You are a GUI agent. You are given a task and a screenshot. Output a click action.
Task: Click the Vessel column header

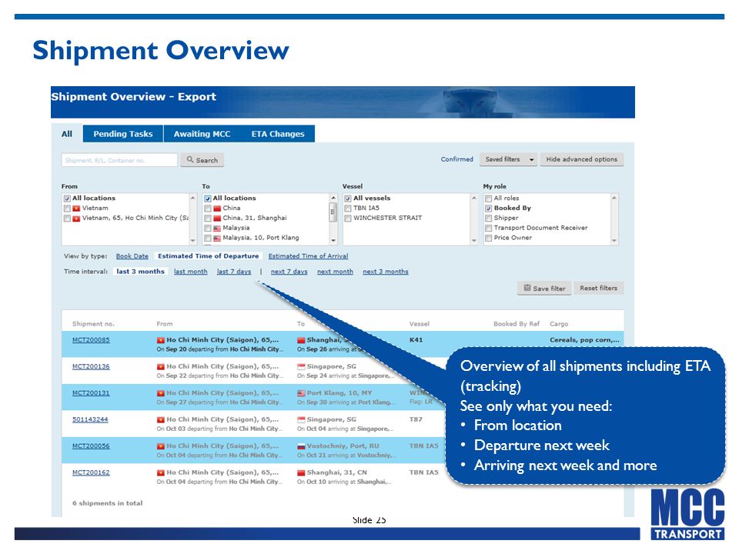[420, 324]
